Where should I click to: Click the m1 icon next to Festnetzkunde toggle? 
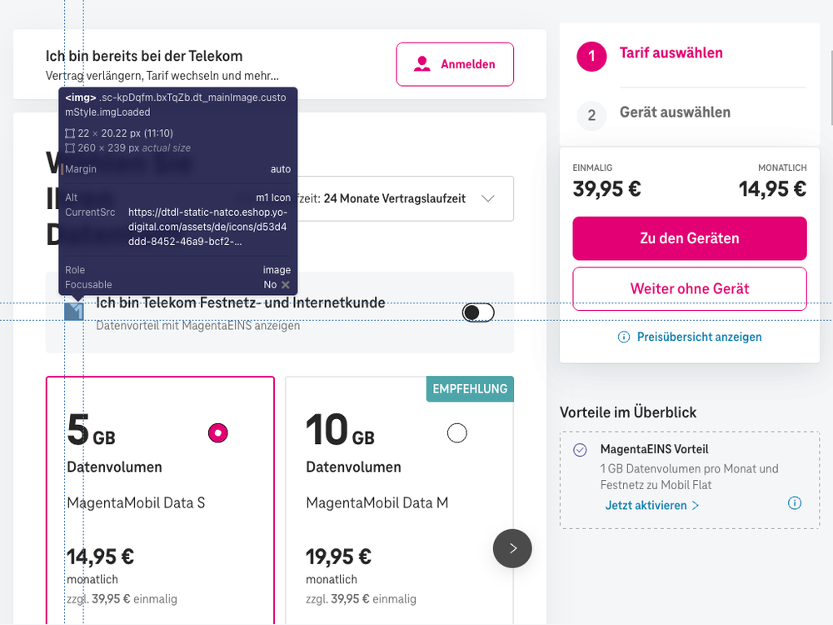pos(74,310)
